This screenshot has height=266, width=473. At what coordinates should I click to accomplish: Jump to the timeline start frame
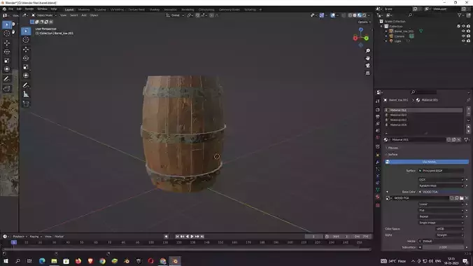tap(177, 237)
